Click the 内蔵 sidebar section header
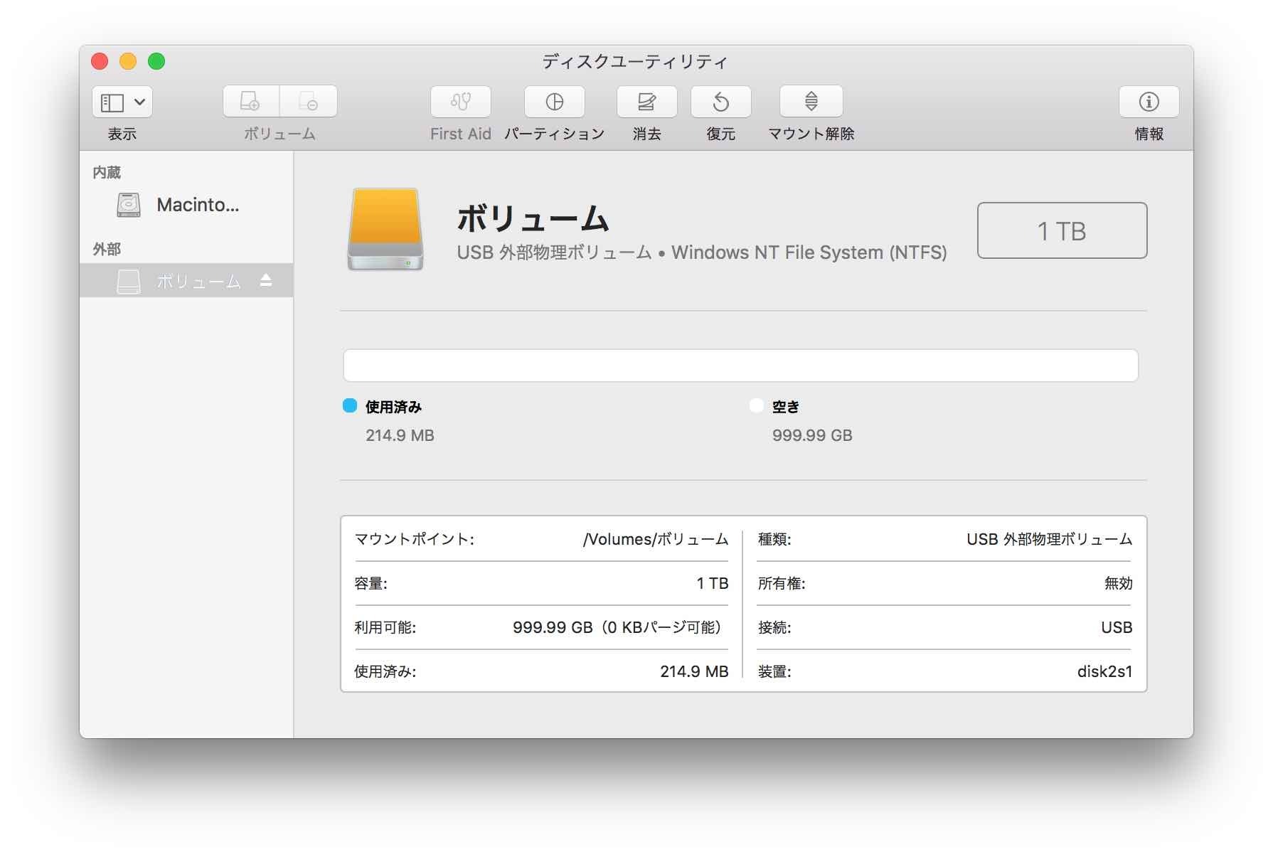1273x852 pixels. (107, 172)
